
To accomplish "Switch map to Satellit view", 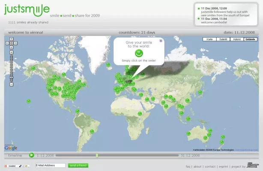I will point(223,39).
